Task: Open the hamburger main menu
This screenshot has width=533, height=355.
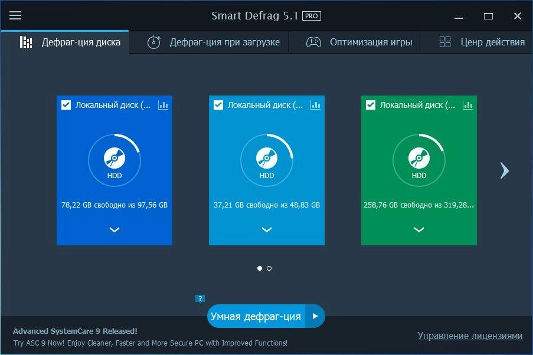Action: (x=15, y=15)
